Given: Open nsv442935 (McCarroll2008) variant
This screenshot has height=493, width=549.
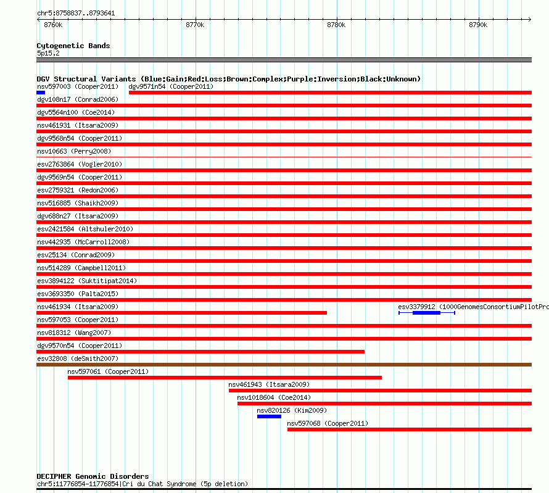Looking at the screenshot, I should [x=83, y=242].
